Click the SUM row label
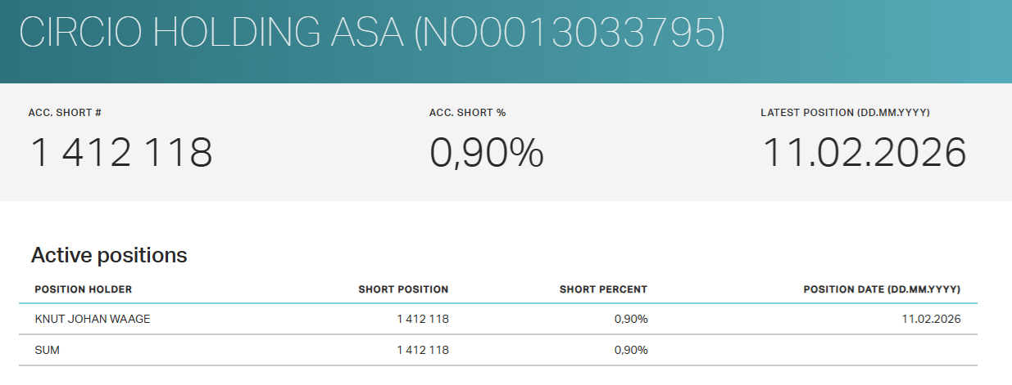Viewport: 1012px width, 385px height. (48, 350)
